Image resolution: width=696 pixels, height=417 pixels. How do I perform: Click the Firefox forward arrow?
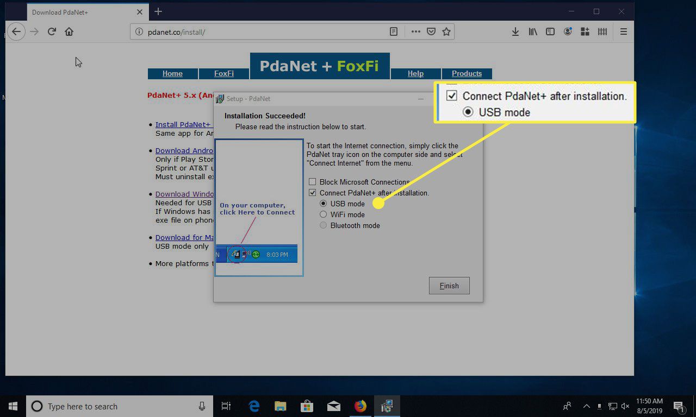point(34,31)
